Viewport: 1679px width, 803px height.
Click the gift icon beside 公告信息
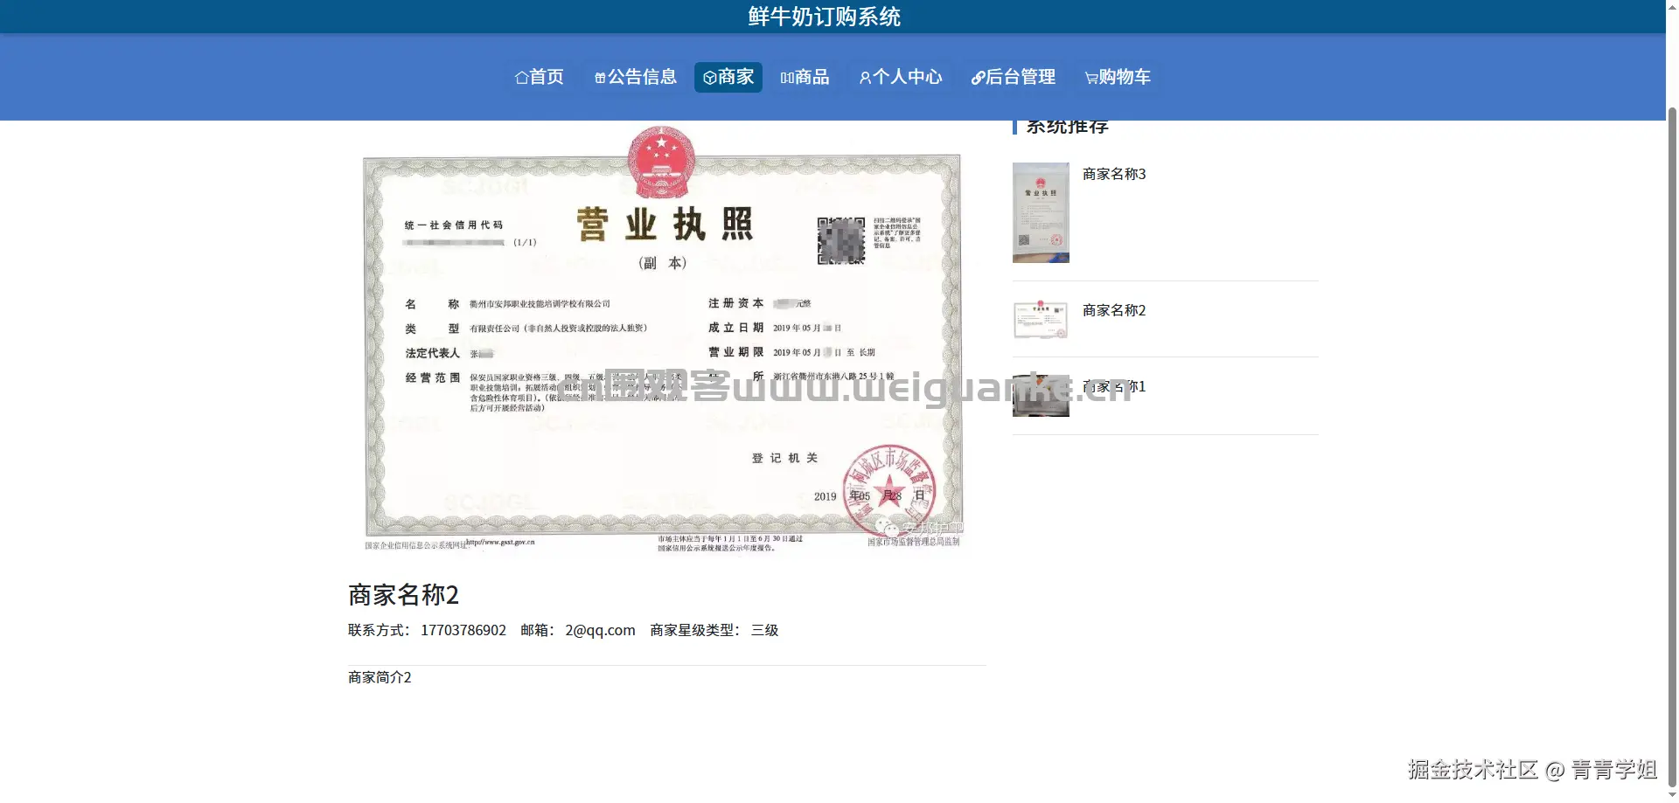click(600, 78)
